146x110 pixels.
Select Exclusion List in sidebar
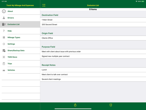(x=20, y=24)
